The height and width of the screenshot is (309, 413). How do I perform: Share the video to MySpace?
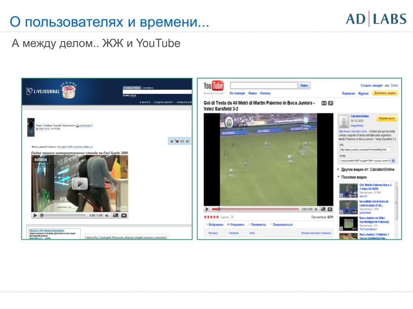[x=213, y=233]
